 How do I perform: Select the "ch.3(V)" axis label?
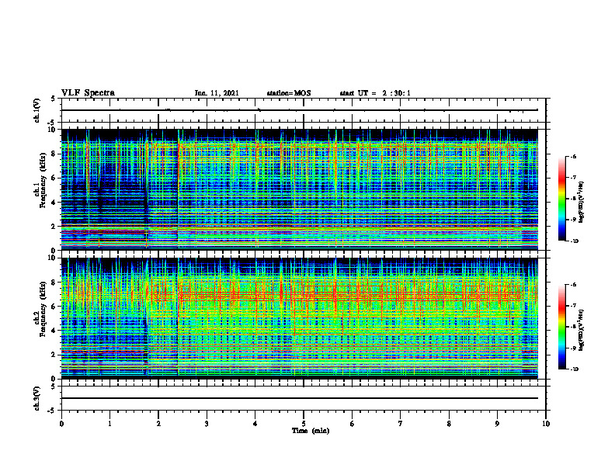pyautogui.click(x=37, y=398)
